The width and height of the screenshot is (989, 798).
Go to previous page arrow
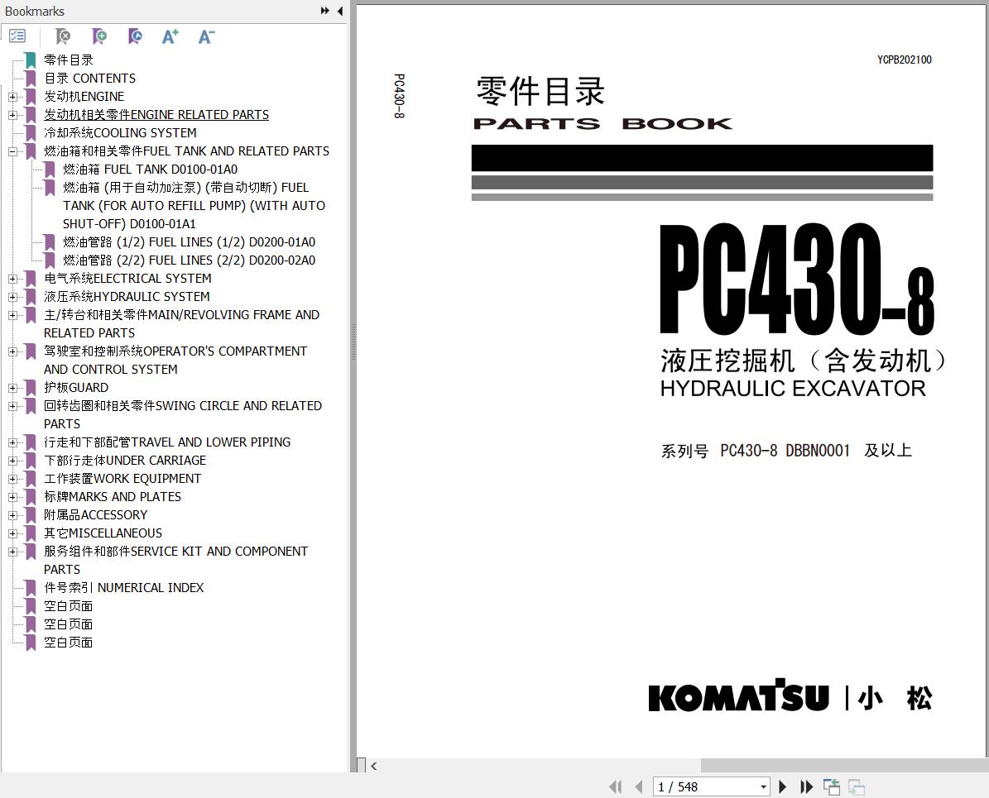click(639, 786)
